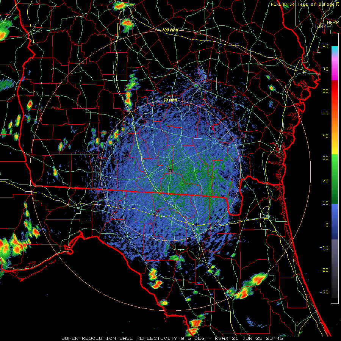
Task: Click the "50 NMI" range ring label
Action: point(170,100)
